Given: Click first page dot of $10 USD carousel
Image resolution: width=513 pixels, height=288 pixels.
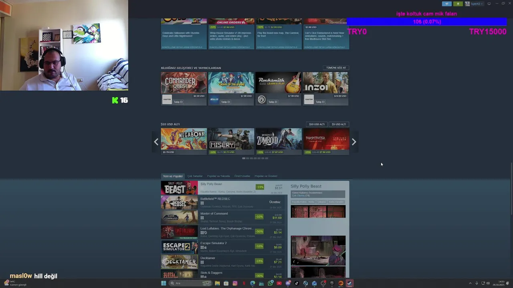Looking at the screenshot, I should tap(244, 158).
